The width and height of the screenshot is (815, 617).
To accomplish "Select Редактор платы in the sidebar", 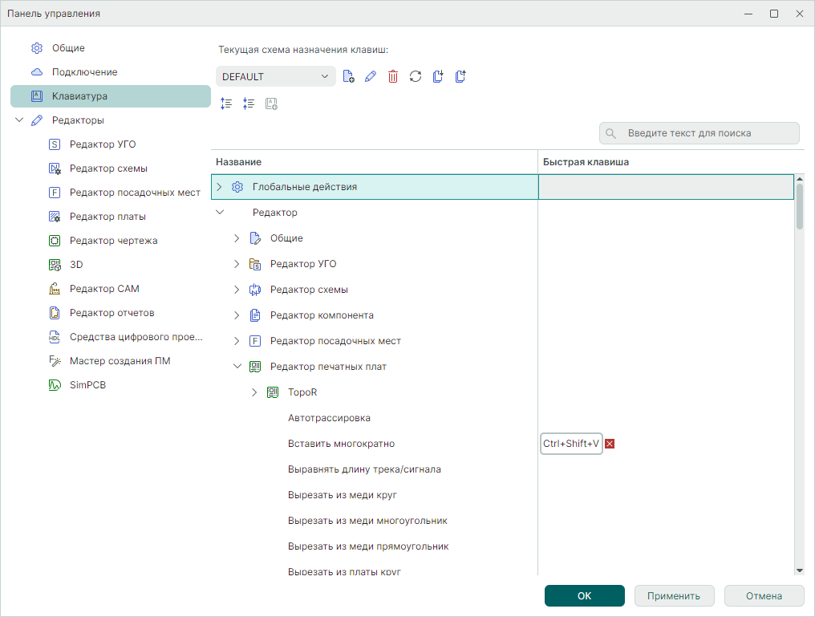I will point(107,217).
